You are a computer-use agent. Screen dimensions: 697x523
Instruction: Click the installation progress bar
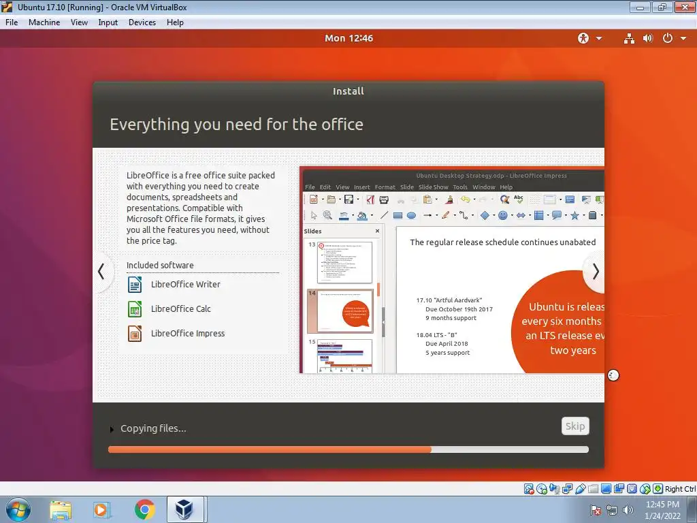click(348, 449)
